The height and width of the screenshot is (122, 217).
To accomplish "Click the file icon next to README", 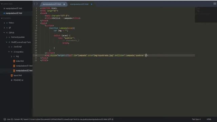I will coord(12,80).
